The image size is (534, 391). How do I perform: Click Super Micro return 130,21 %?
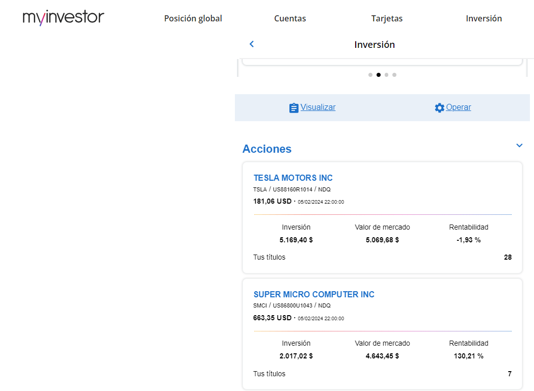click(x=469, y=356)
